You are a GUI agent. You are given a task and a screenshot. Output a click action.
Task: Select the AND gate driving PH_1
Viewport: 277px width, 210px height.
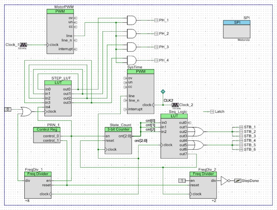click(132, 20)
